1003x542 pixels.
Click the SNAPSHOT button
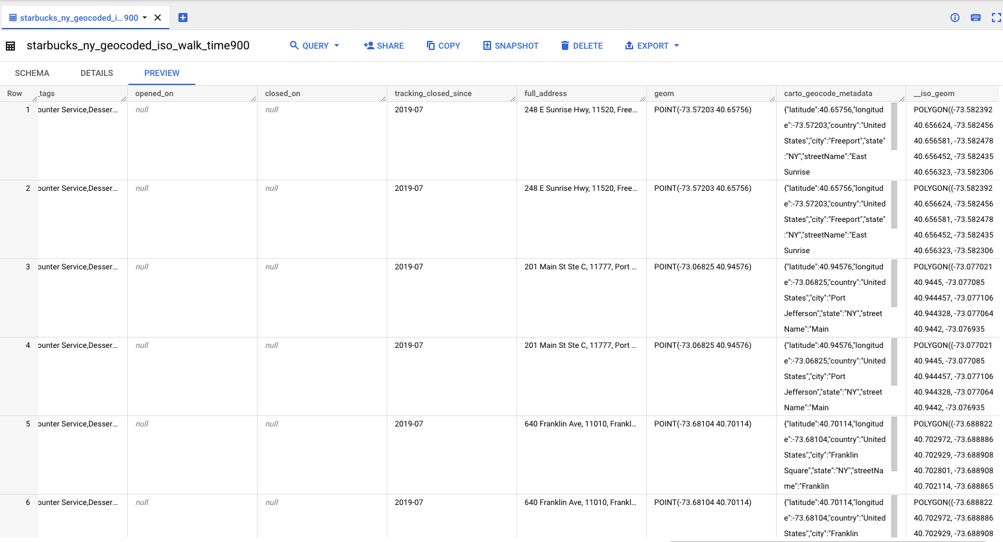point(511,45)
